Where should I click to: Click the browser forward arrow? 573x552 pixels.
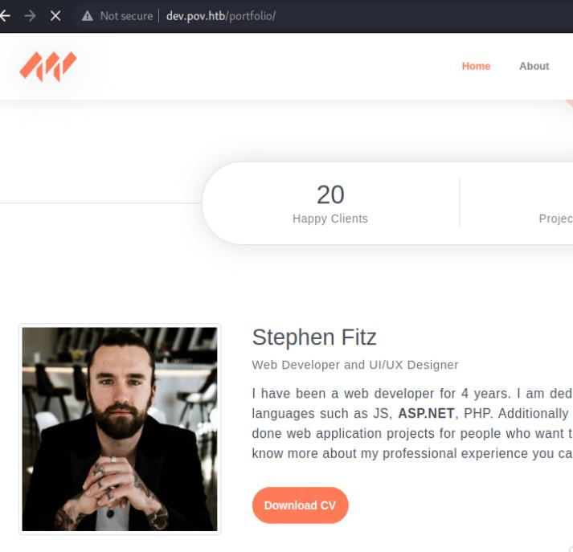(30, 16)
